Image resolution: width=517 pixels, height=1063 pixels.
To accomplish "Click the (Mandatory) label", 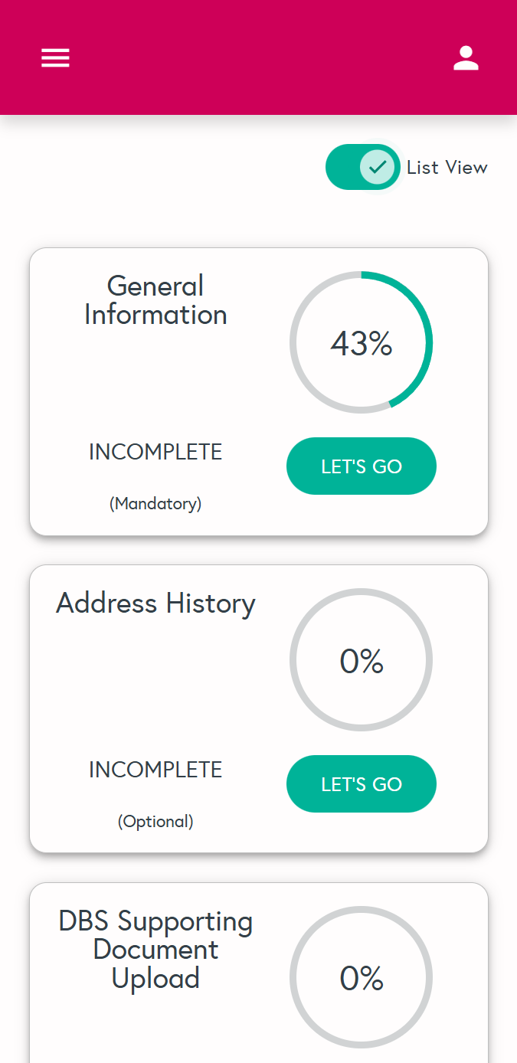I will tap(155, 504).
